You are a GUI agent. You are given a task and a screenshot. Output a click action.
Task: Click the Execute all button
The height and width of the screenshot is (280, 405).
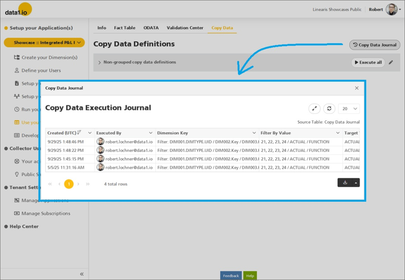click(x=368, y=62)
